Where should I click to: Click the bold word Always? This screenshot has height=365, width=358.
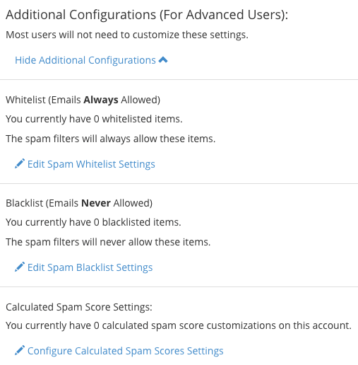click(x=101, y=100)
